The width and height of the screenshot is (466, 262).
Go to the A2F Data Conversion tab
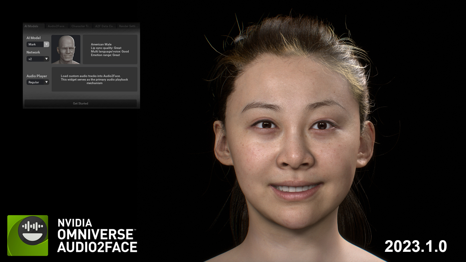pos(105,26)
